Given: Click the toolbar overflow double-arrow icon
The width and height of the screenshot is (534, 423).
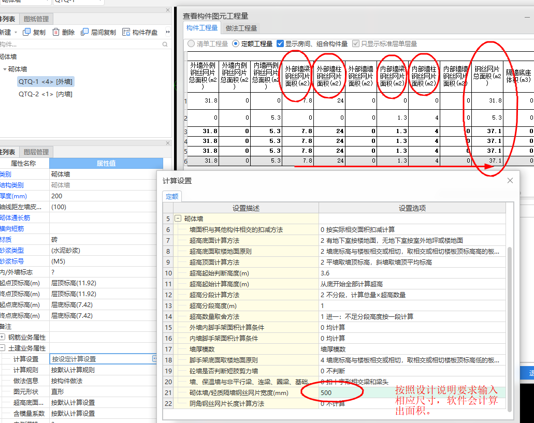Looking at the screenshot, I should [x=168, y=32].
